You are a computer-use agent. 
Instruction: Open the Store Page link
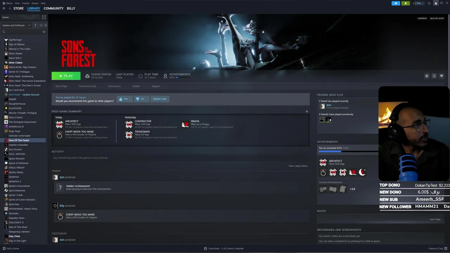coord(61,86)
